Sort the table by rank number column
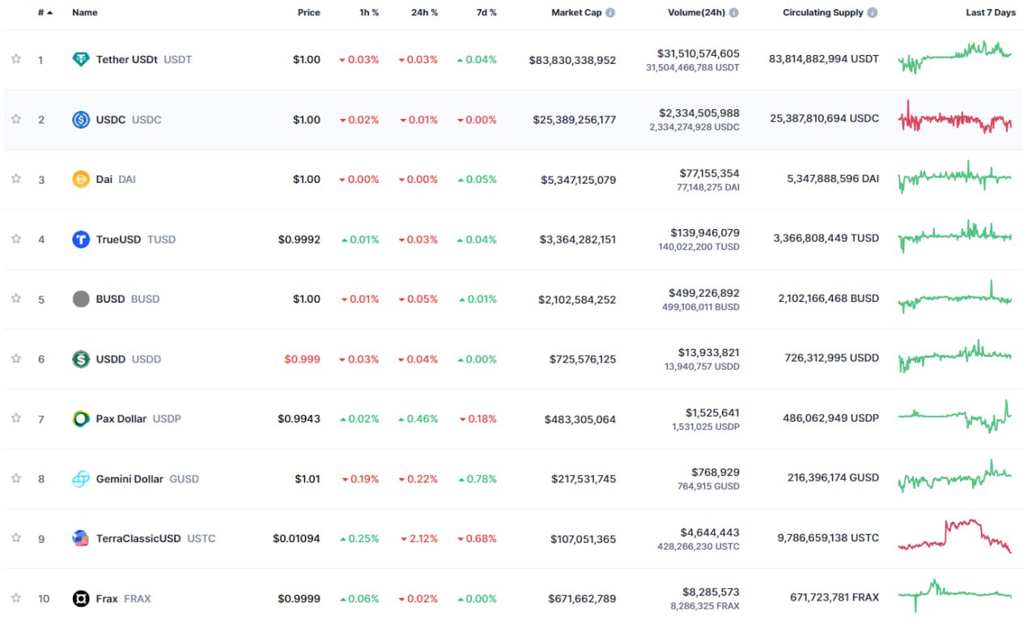 coord(44,13)
